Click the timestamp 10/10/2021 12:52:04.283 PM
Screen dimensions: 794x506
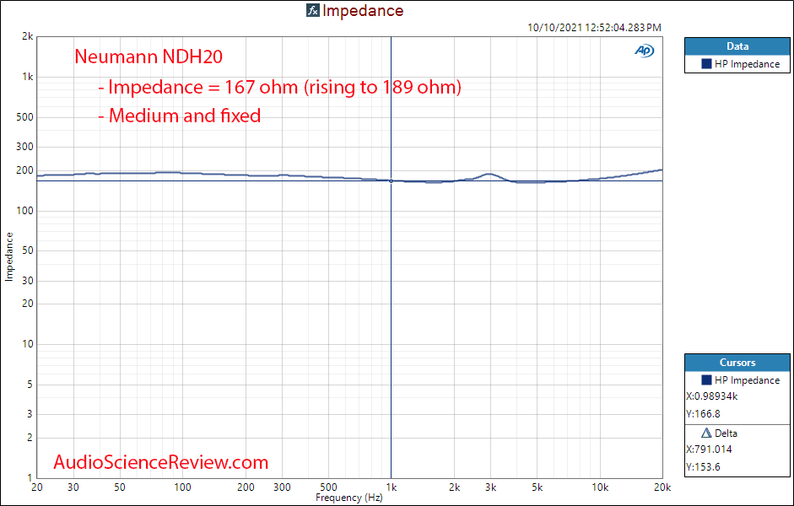tap(594, 28)
